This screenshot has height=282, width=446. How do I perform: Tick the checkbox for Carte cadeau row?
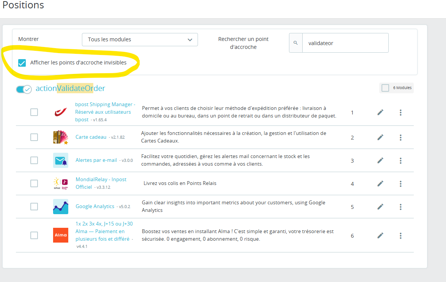(34, 137)
